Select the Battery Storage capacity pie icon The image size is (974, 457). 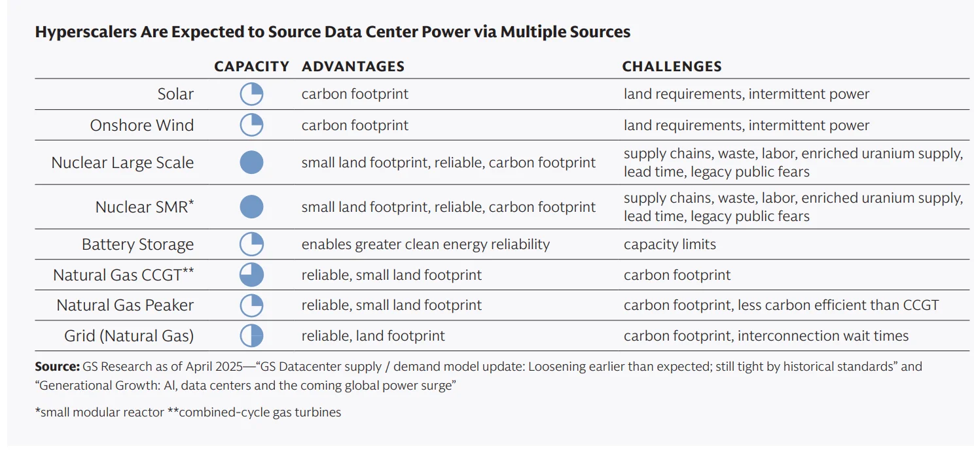click(251, 245)
